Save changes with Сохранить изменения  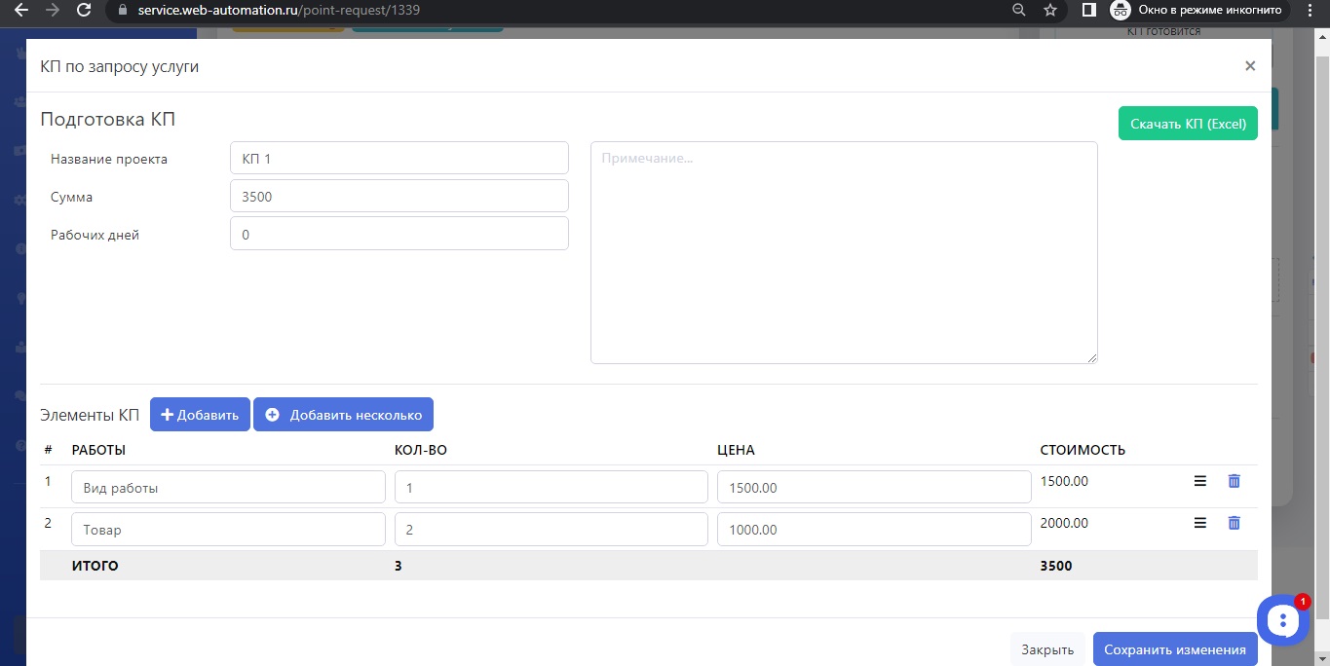[1174, 649]
